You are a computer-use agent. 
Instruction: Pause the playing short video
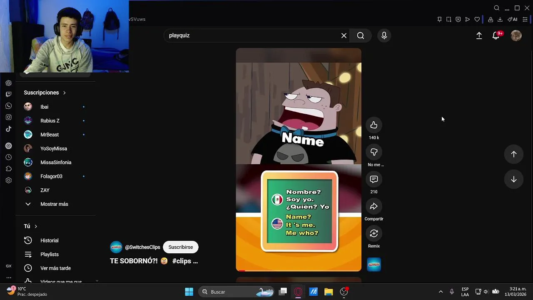pyautogui.click(x=299, y=160)
